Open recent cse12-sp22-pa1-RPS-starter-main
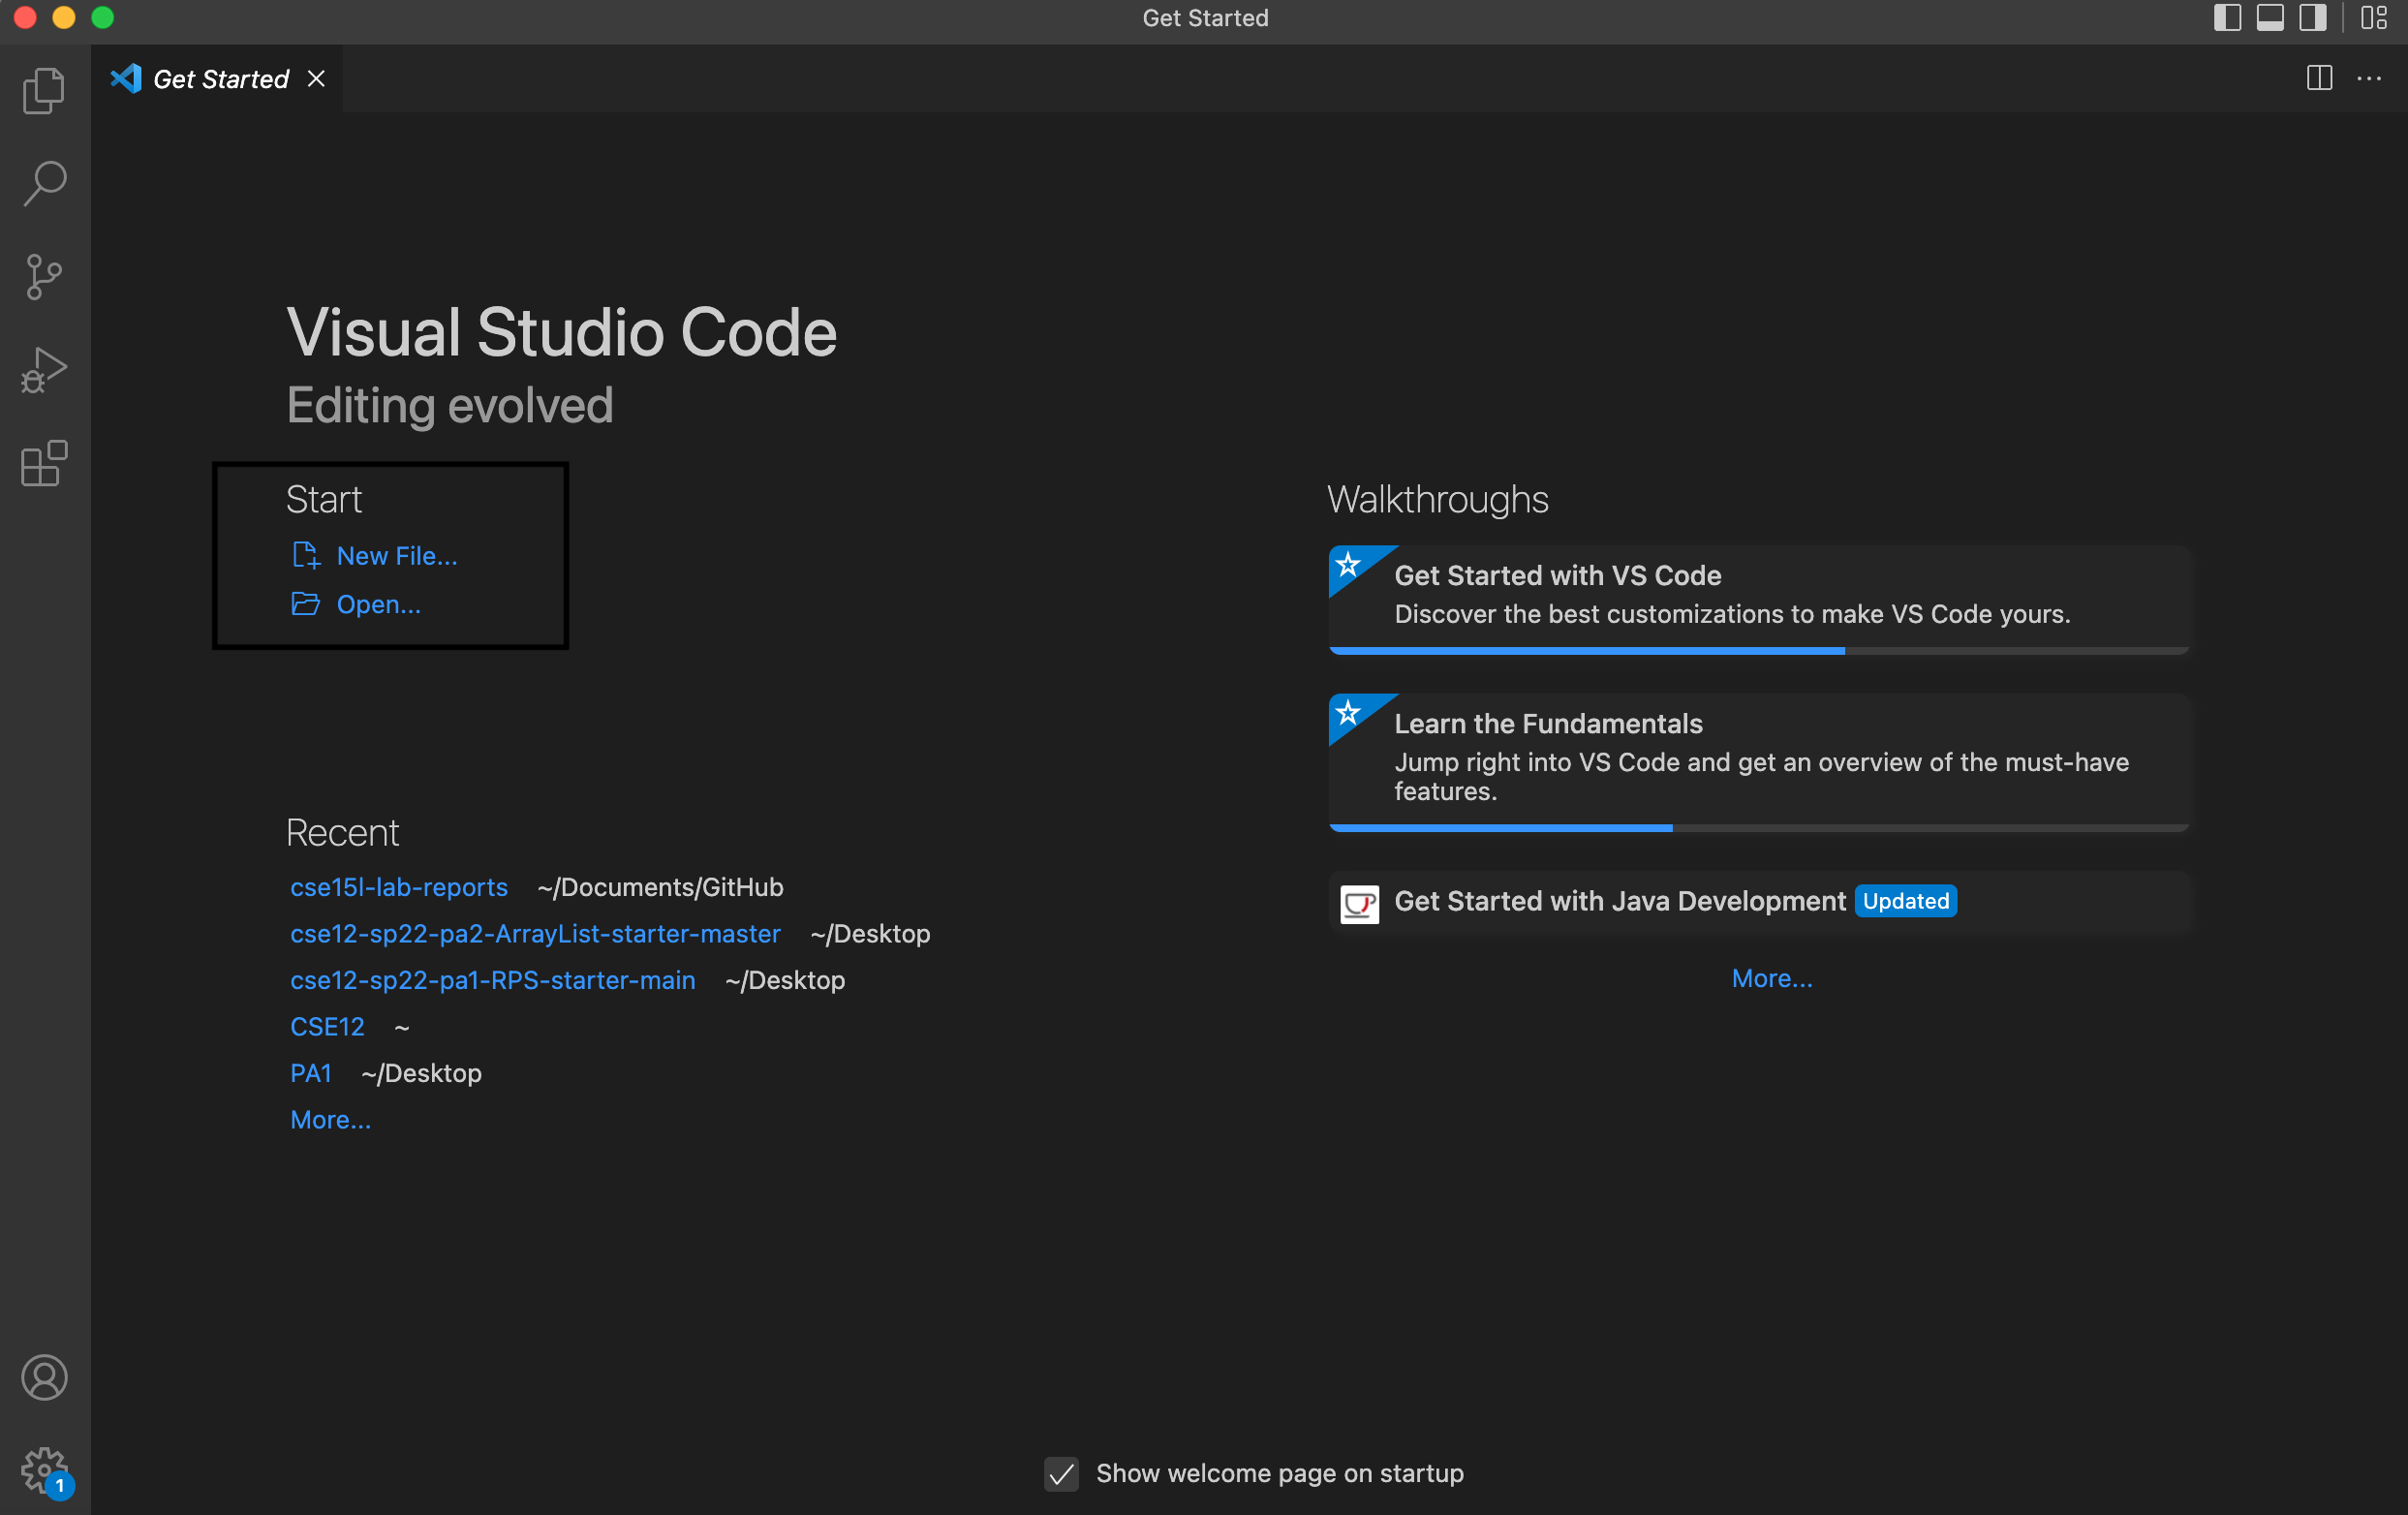Viewport: 2408px width, 1515px height. pos(493,980)
